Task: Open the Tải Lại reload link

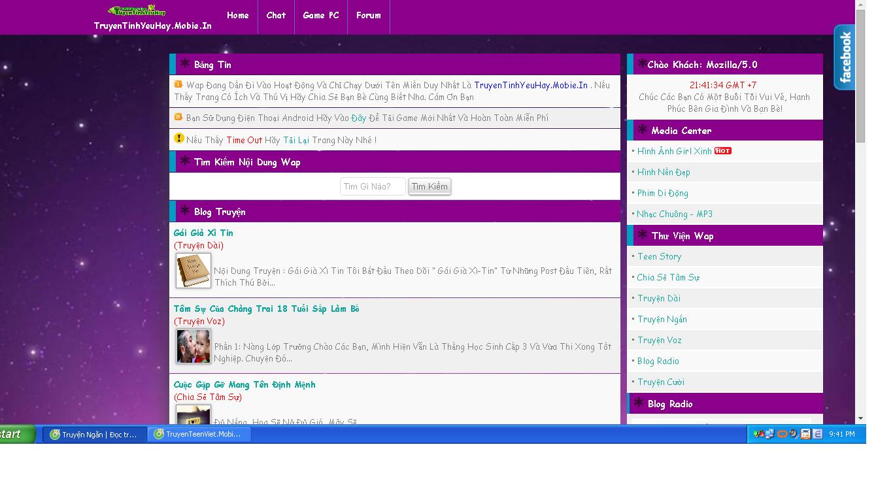Action: (296, 140)
